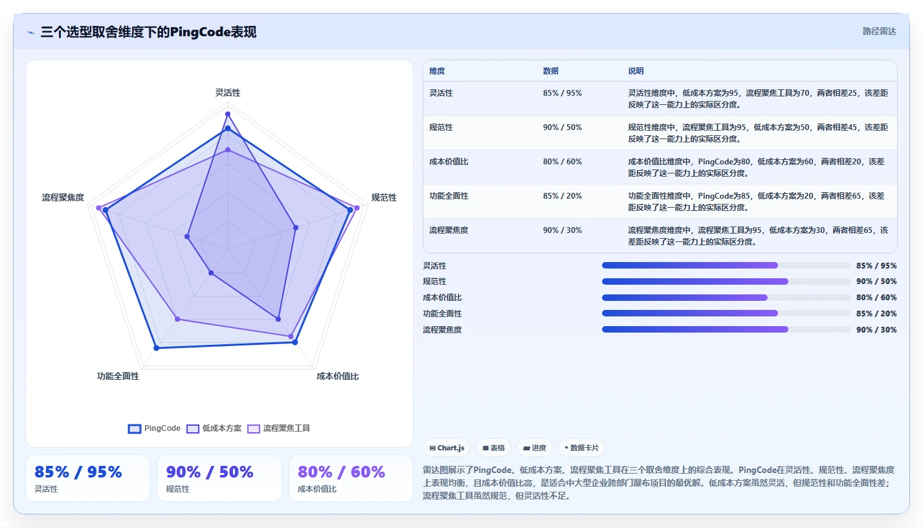Click 85% / 20% in the table's 数据 column
This screenshot has height=528, width=923.
[x=562, y=196]
